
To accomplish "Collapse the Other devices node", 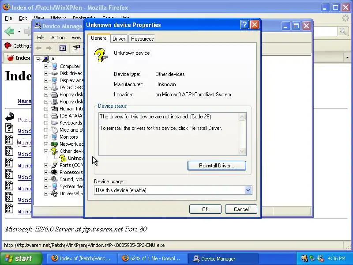I will pyautogui.click(x=46, y=151).
